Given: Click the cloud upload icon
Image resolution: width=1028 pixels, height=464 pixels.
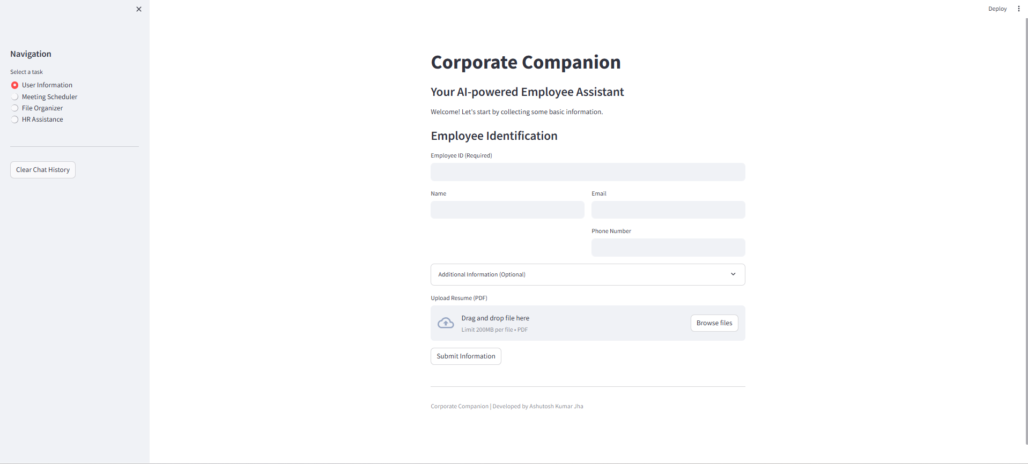Looking at the screenshot, I should pyautogui.click(x=446, y=323).
